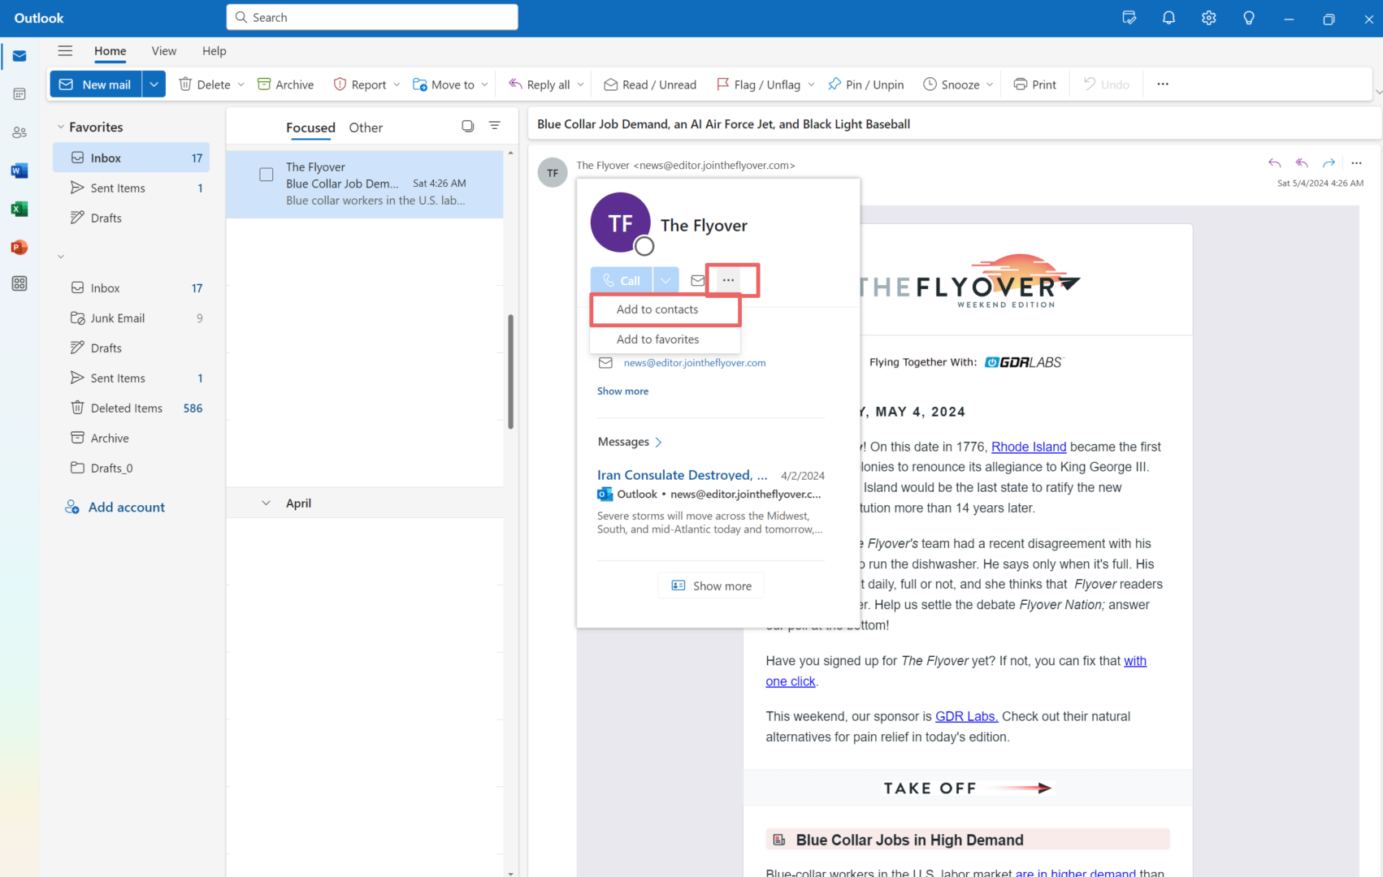Open the Delete dropdown arrow
Screen dimensions: 1383x877
[x=241, y=84]
